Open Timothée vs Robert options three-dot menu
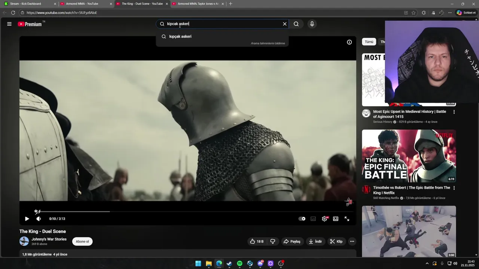The image size is (479, 269). (x=454, y=188)
